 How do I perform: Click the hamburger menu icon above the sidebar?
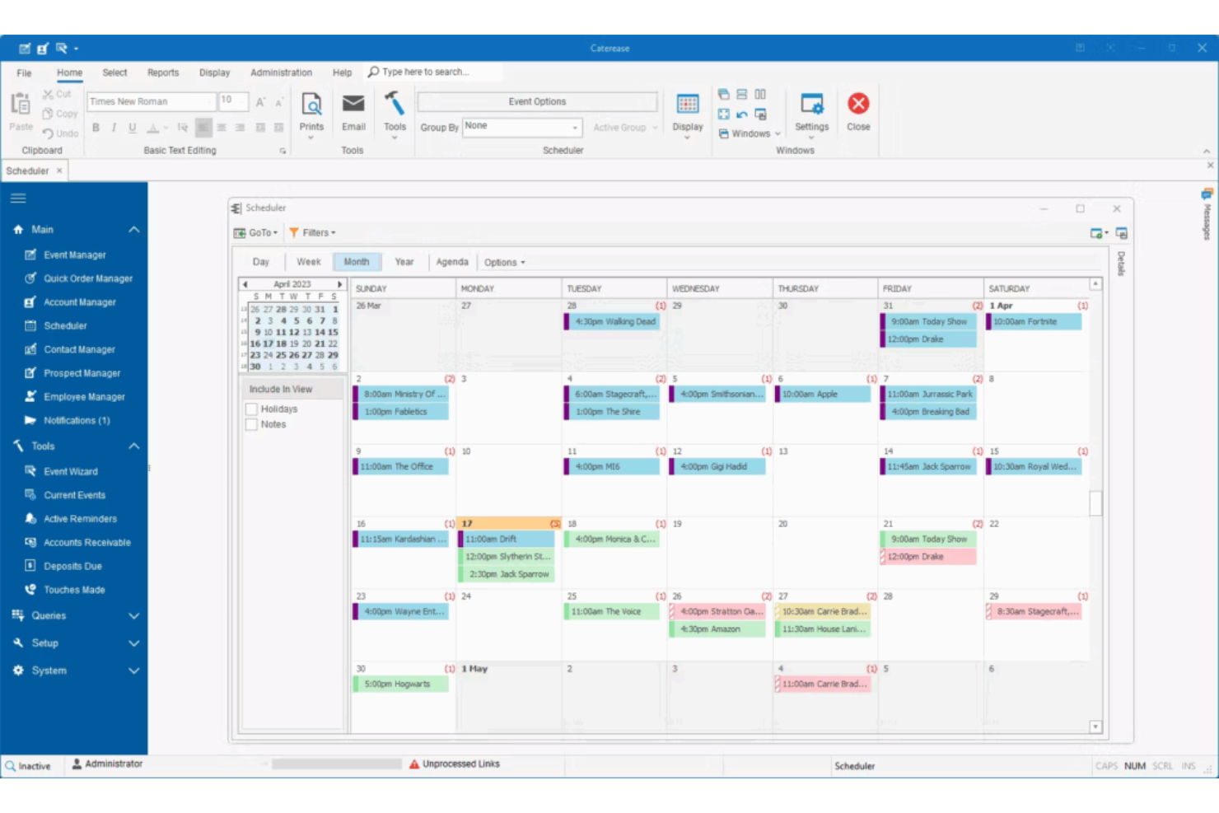tap(18, 198)
